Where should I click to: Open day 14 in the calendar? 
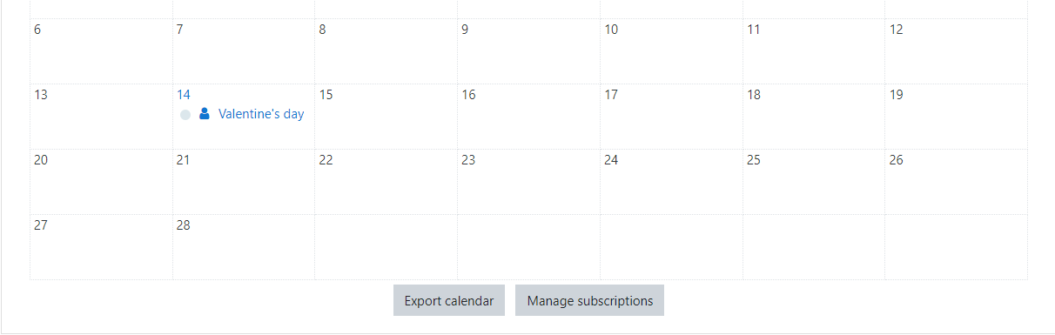point(183,95)
